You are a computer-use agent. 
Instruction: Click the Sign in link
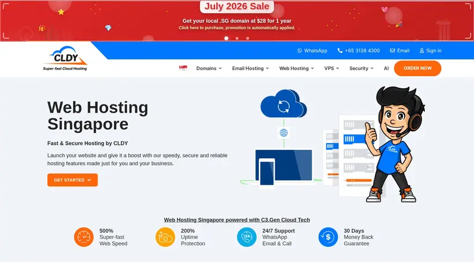pos(431,51)
